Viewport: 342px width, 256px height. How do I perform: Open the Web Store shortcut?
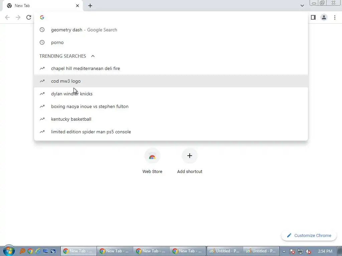coord(152,161)
